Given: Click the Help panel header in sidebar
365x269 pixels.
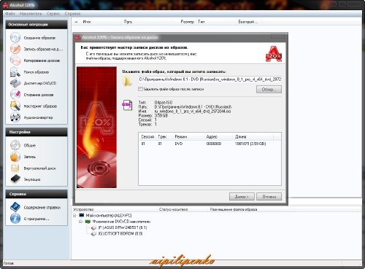Looking at the screenshot, I should coord(36,194).
